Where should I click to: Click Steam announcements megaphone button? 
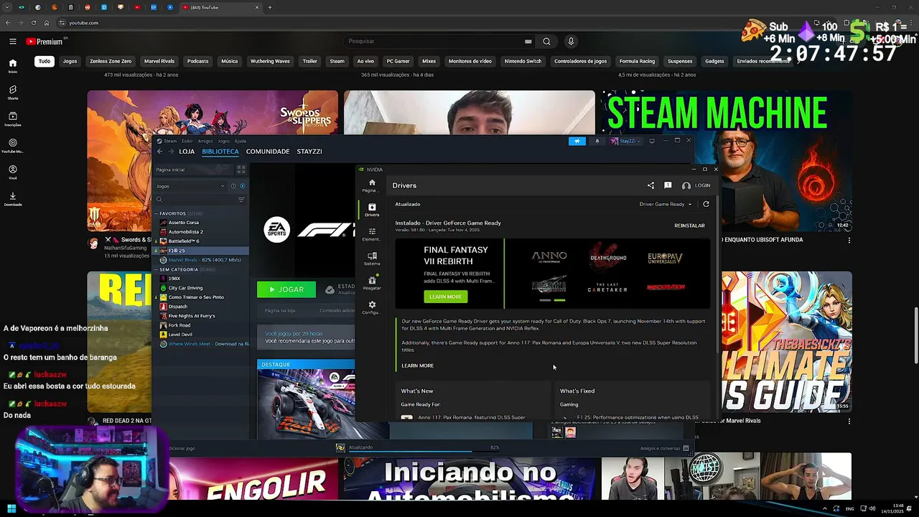coord(577,141)
